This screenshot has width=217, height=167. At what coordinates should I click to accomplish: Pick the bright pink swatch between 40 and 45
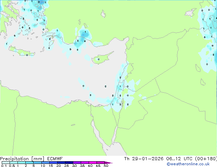pyautogui.click(x=93, y=163)
